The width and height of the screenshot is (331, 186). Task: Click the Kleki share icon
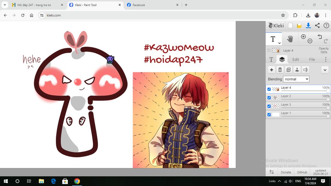click(317, 26)
